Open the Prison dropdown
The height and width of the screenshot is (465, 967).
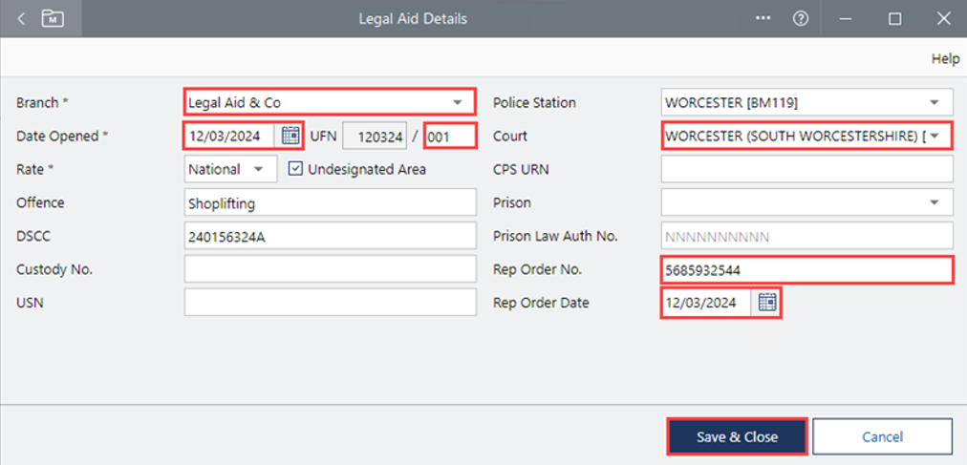pos(934,202)
